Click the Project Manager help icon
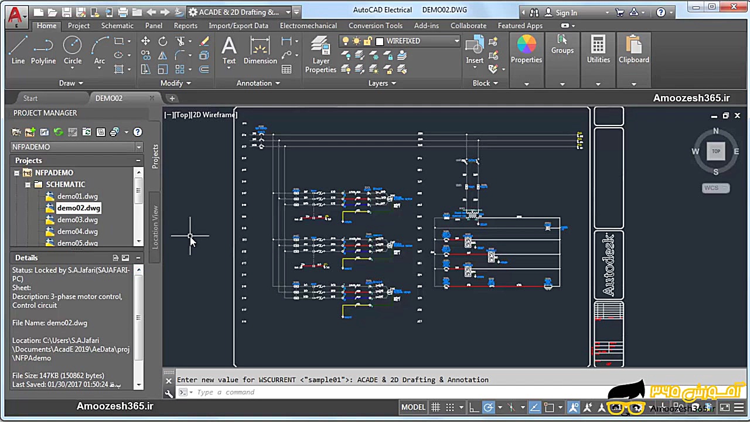 [137, 132]
